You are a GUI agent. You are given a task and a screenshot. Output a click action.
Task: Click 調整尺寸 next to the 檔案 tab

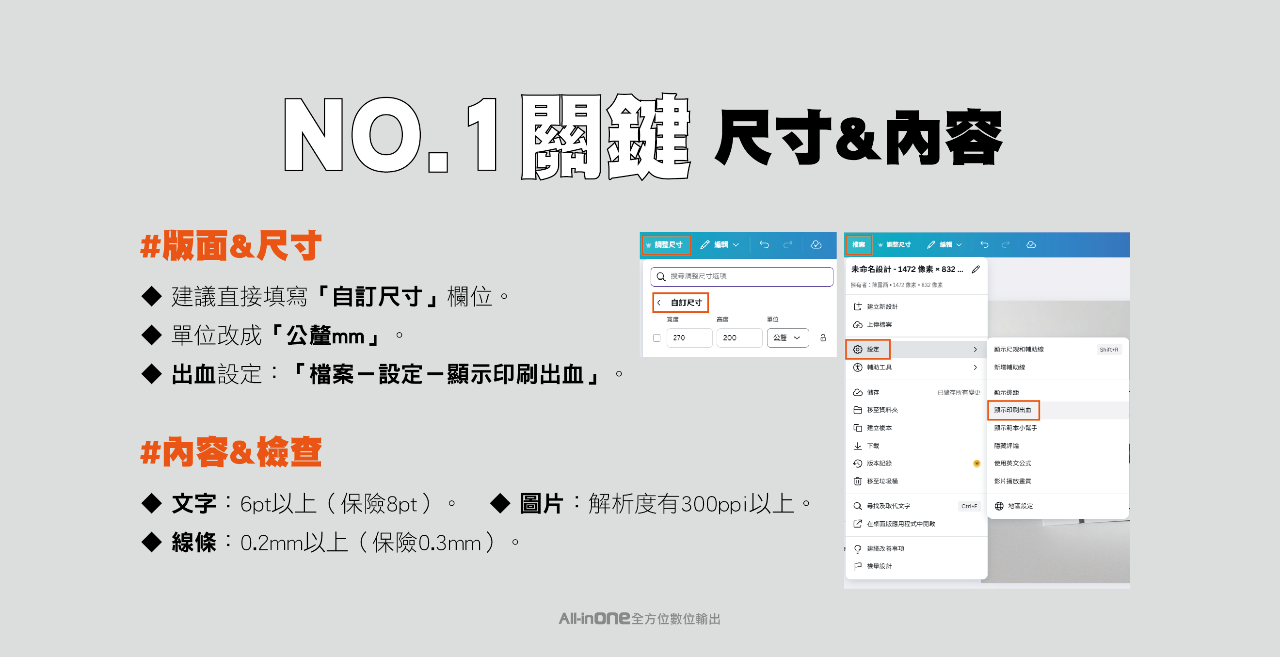pyautogui.click(x=894, y=244)
